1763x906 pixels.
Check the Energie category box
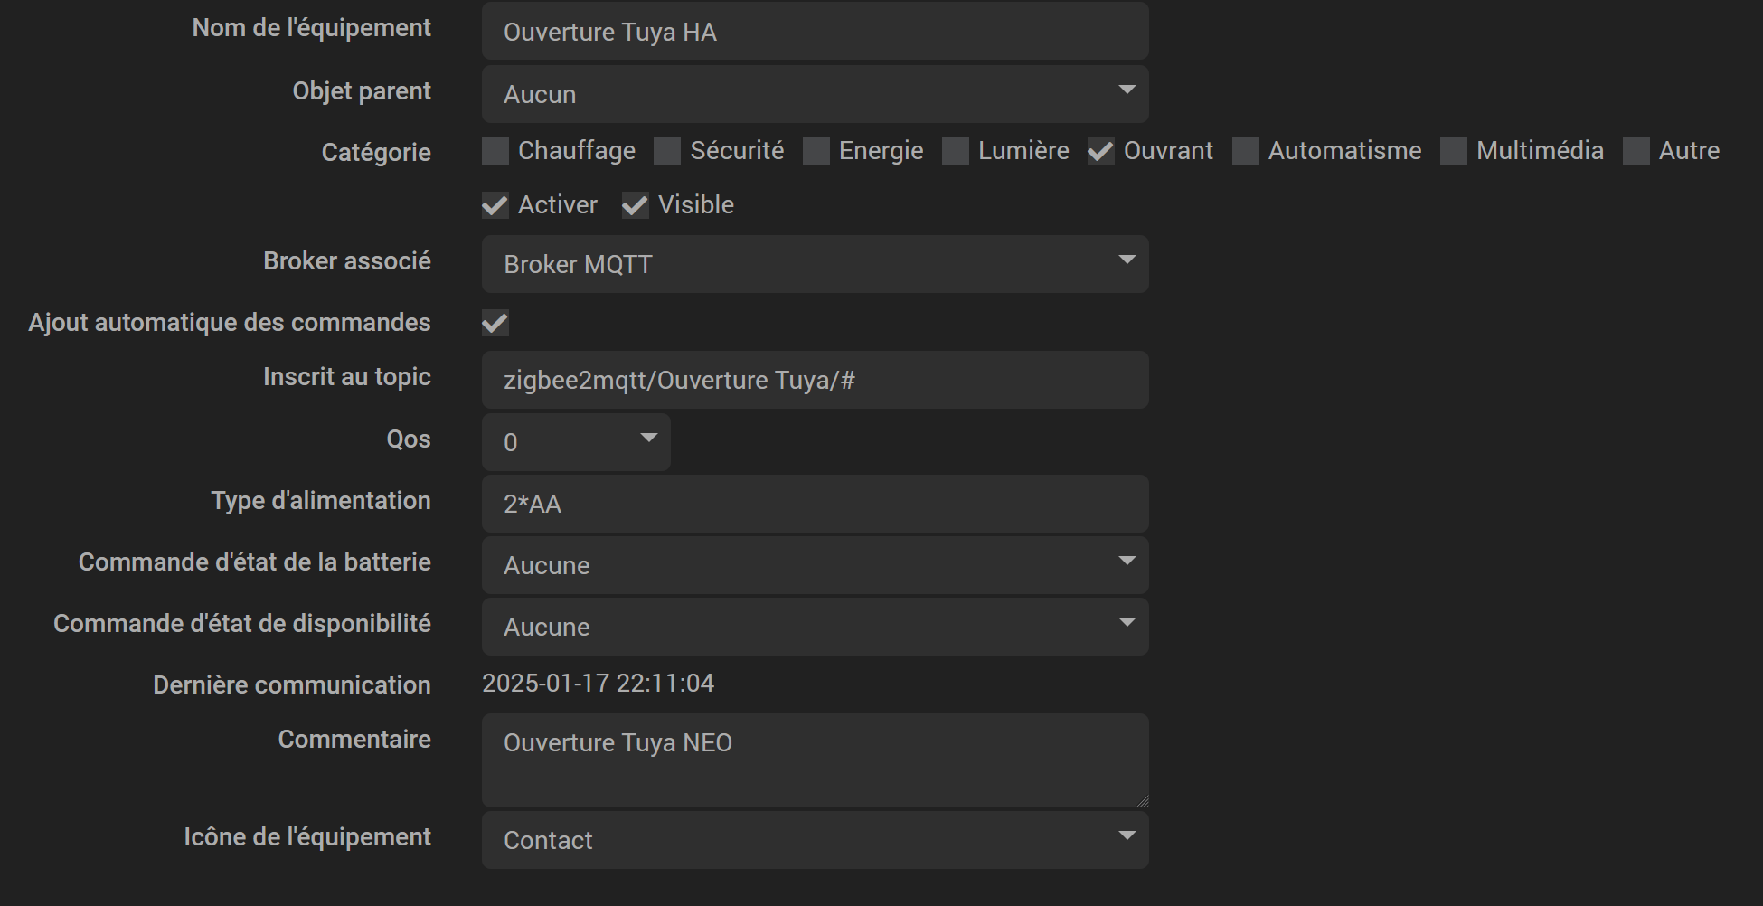tap(817, 151)
